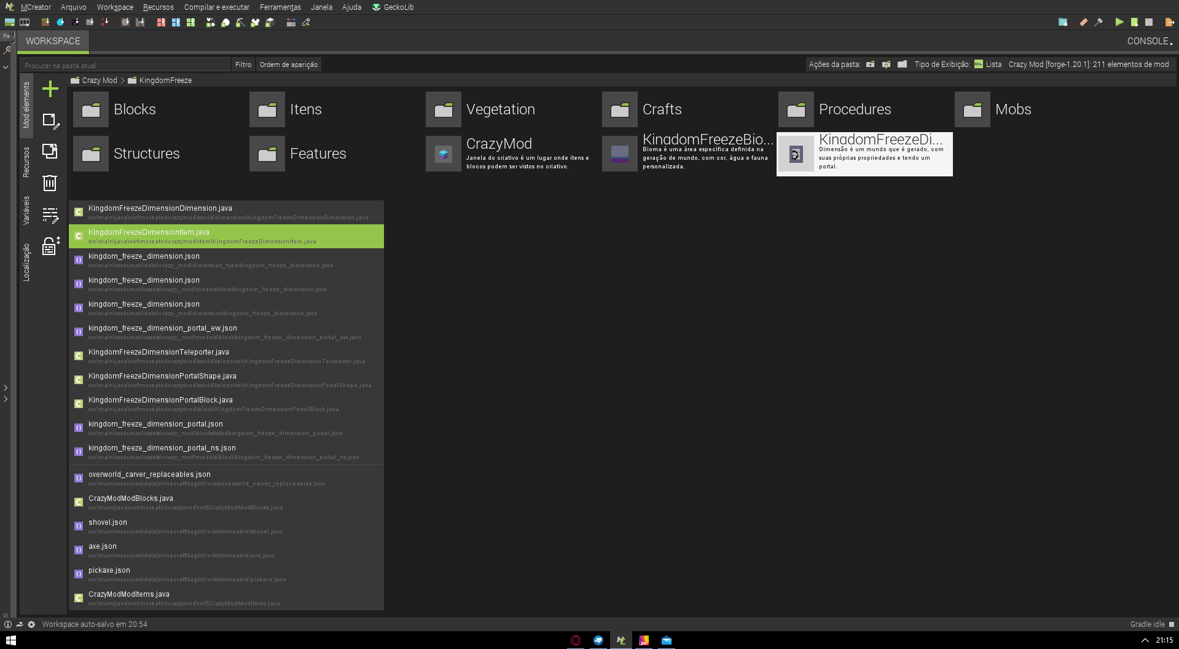
Task: Open the Ferramentas menu
Action: [280, 7]
